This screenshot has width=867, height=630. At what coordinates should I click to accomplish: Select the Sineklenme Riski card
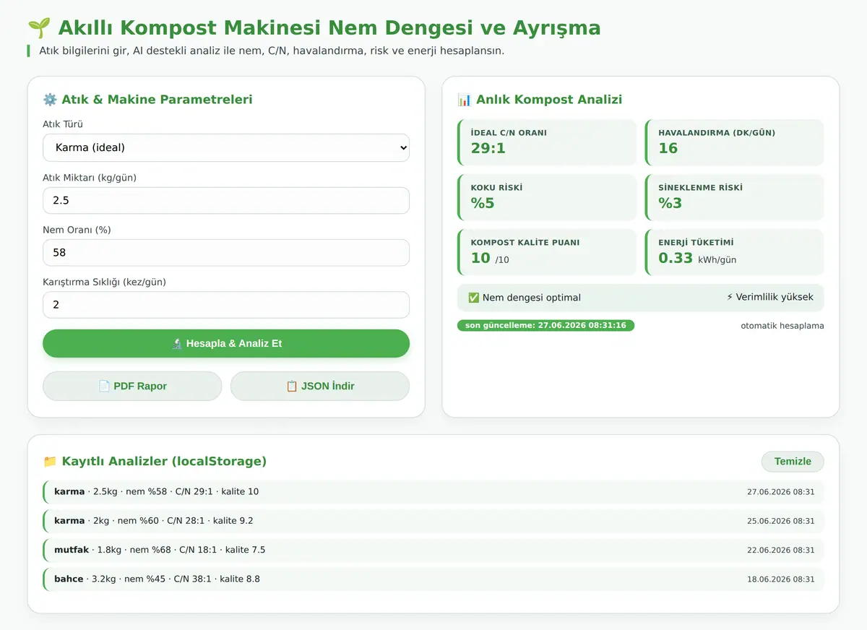[x=735, y=197]
